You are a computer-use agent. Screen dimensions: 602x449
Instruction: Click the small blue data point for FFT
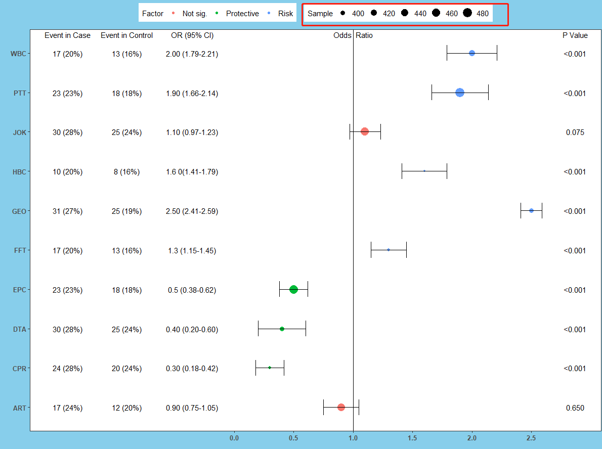point(389,250)
